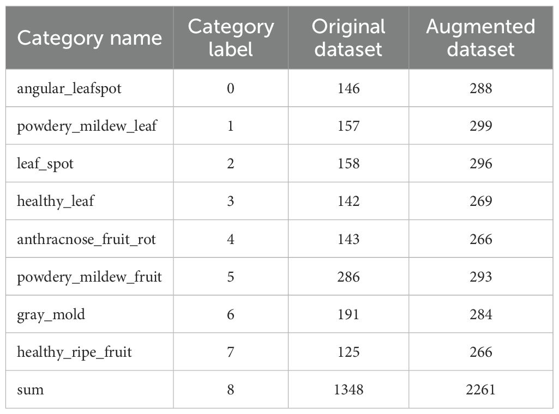Click the augmented value 299
This screenshot has width=559, height=414.
pyautogui.click(x=480, y=126)
